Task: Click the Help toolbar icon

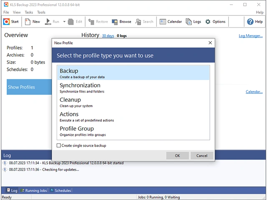Action: coord(249,22)
